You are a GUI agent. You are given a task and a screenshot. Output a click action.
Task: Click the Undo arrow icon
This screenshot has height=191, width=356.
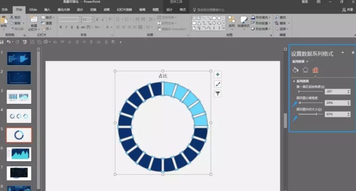click(8, 42)
